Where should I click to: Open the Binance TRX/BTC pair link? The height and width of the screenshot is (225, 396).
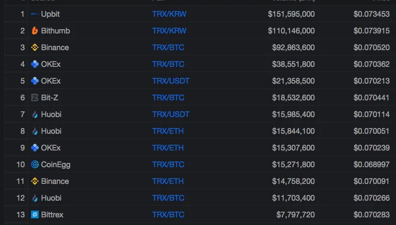pyautogui.click(x=168, y=47)
